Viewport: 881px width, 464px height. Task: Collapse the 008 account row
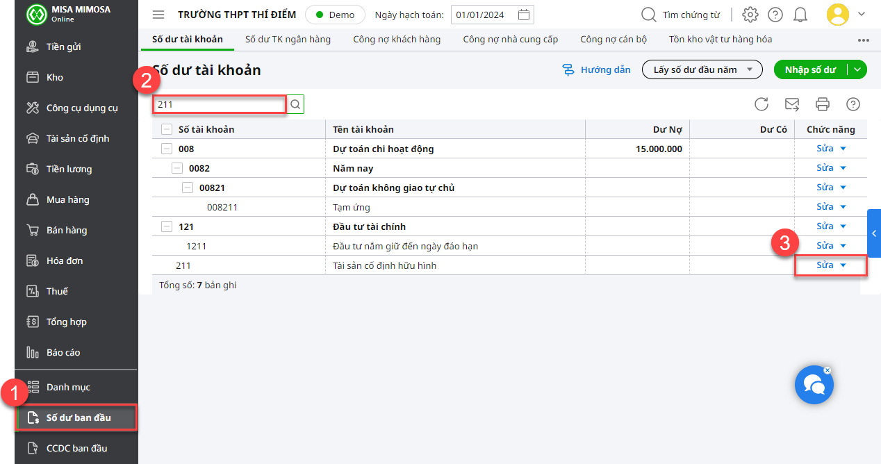pos(167,149)
